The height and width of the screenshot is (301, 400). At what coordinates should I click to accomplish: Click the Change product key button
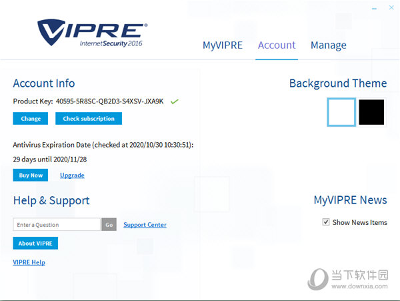[31, 118]
